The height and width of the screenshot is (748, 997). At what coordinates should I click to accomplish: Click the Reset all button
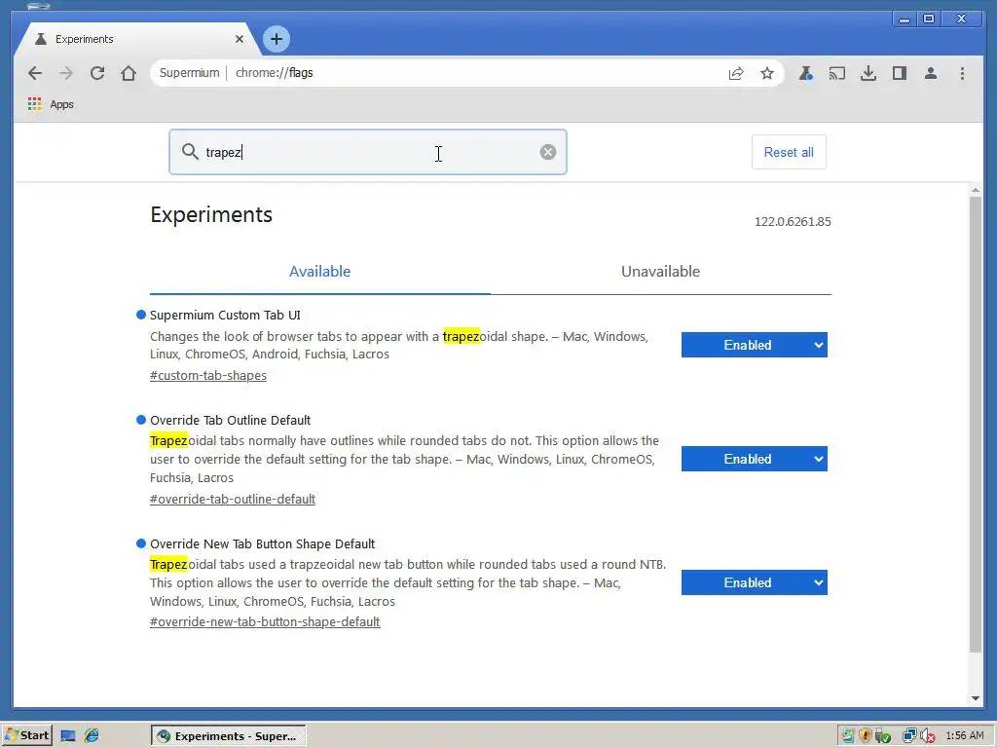click(x=789, y=152)
